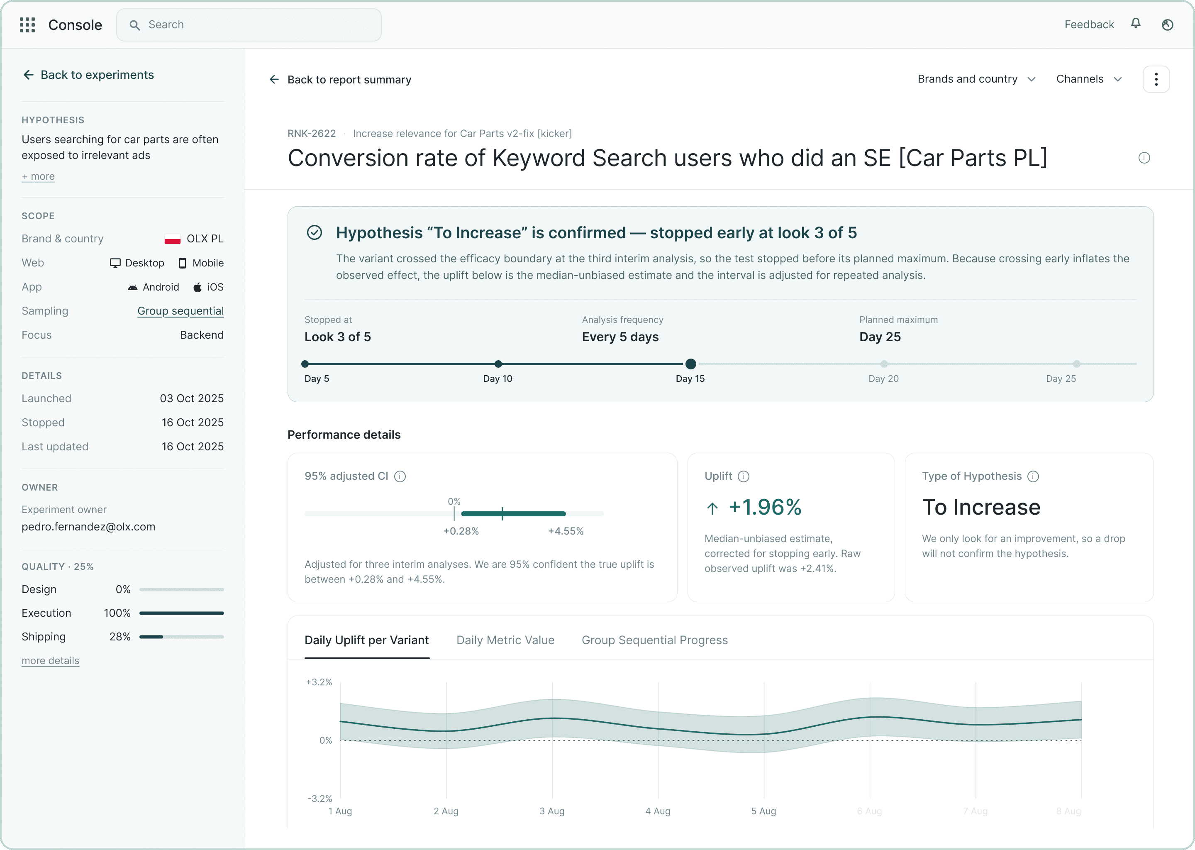Open notifications bell

[x=1135, y=24]
